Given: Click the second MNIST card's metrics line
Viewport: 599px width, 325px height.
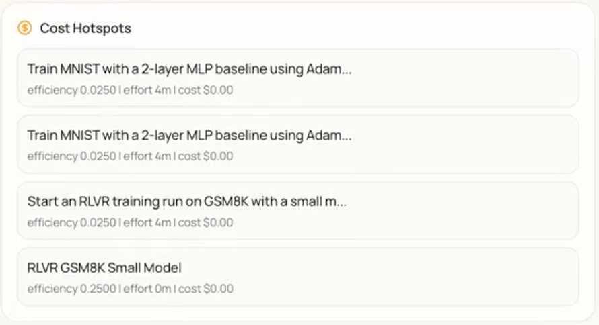Looking at the screenshot, I should (130, 156).
